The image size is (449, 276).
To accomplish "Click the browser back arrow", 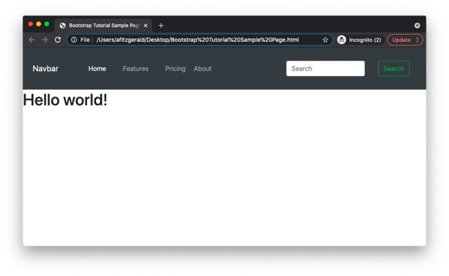I will (x=32, y=40).
